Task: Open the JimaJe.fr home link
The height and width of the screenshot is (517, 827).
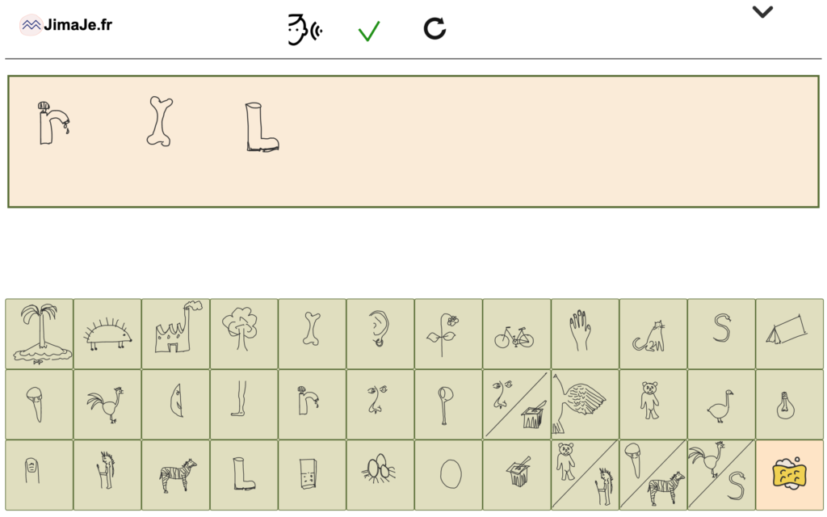Action: [x=66, y=25]
